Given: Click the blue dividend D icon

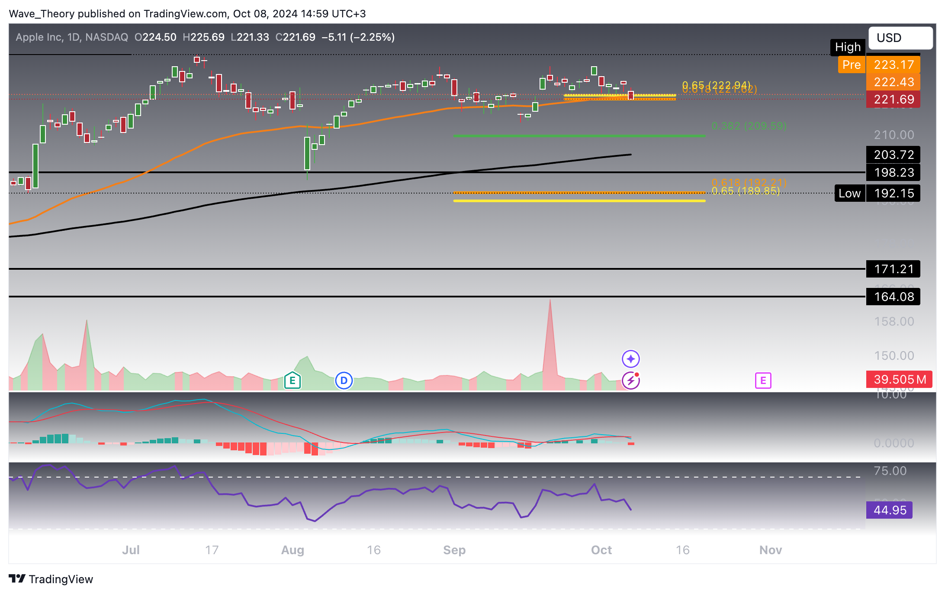Looking at the screenshot, I should click(x=344, y=381).
